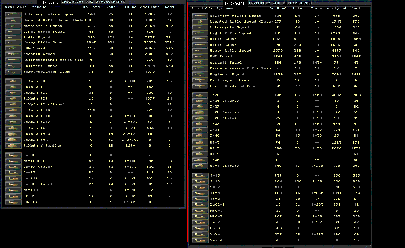Select the T-40 tank icon

pos(200,136)
